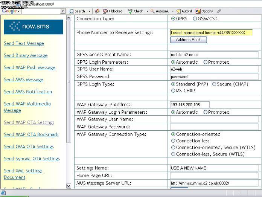
Task: Expand the Search button dropdown arrow
Action: (89, 11)
